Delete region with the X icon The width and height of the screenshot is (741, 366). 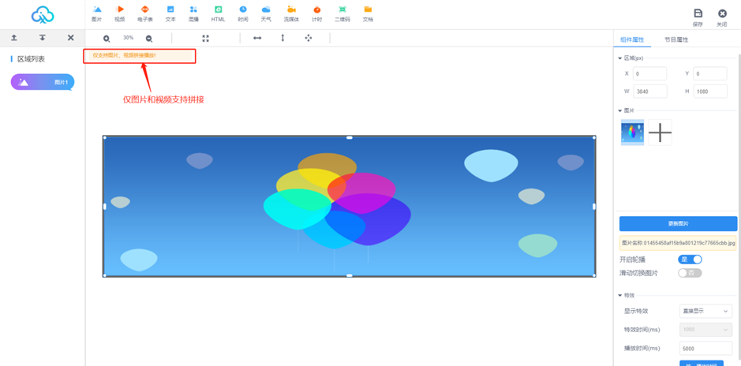(70, 38)
